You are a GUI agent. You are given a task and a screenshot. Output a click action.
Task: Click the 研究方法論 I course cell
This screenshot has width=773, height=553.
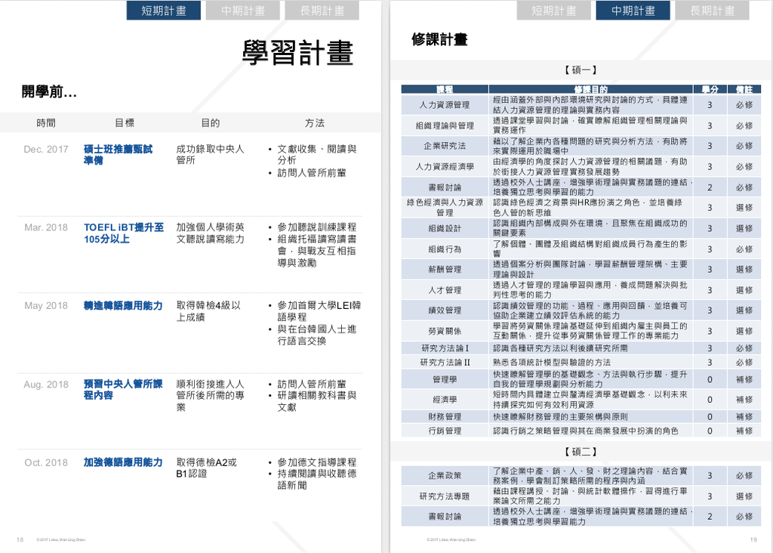point(445,348)
